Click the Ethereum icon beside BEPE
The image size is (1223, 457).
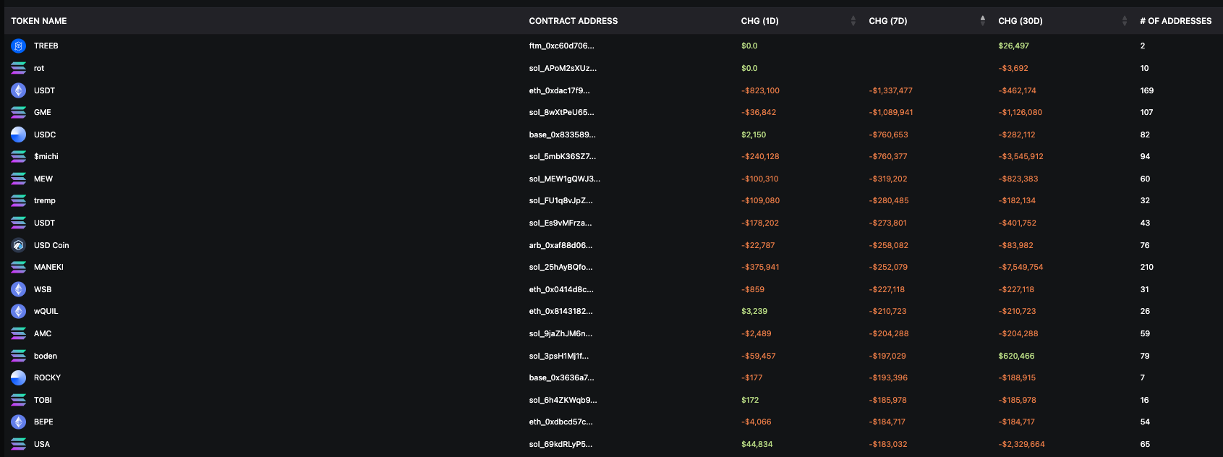click(19, 422)
